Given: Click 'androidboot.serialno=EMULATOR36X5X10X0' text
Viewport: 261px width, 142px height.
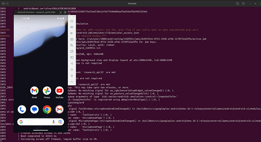Looking at the screenshot, I should 50,9.
